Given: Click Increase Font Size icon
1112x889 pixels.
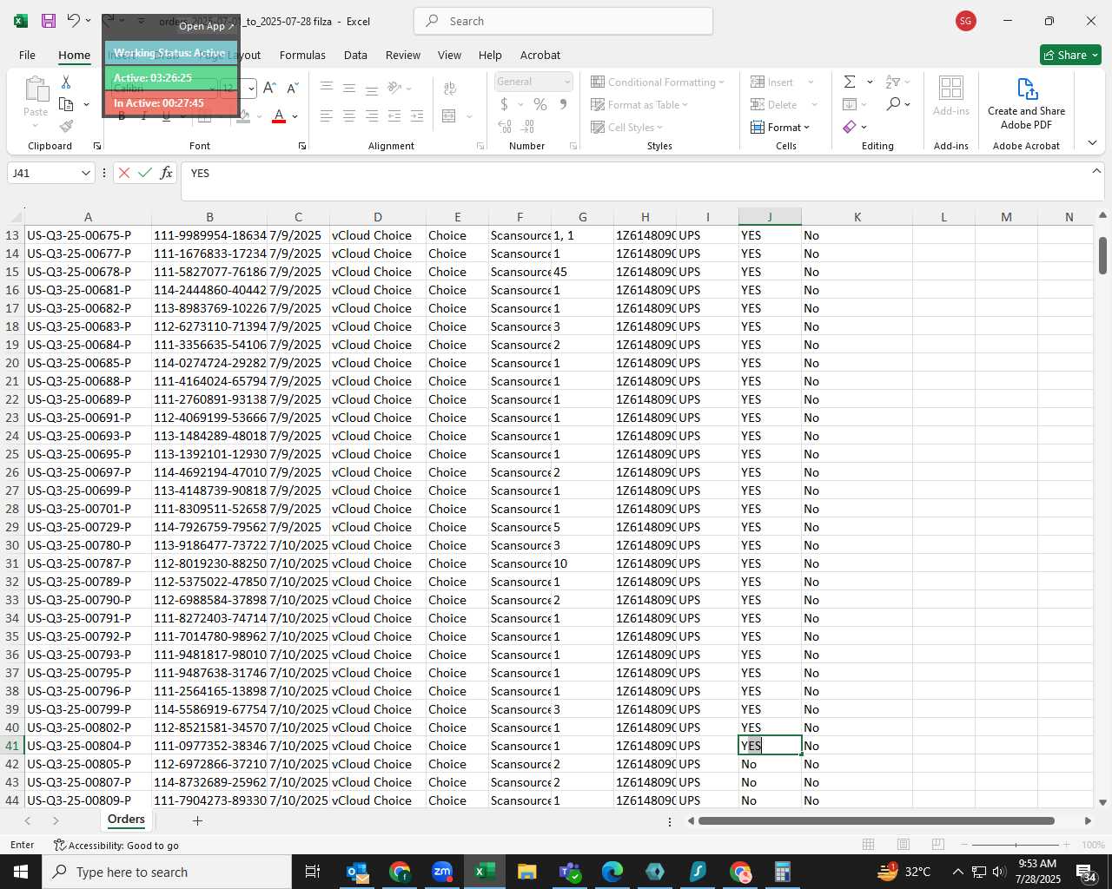Looking at the screenshot, I should pyautogui.click(x=269, y=88).
